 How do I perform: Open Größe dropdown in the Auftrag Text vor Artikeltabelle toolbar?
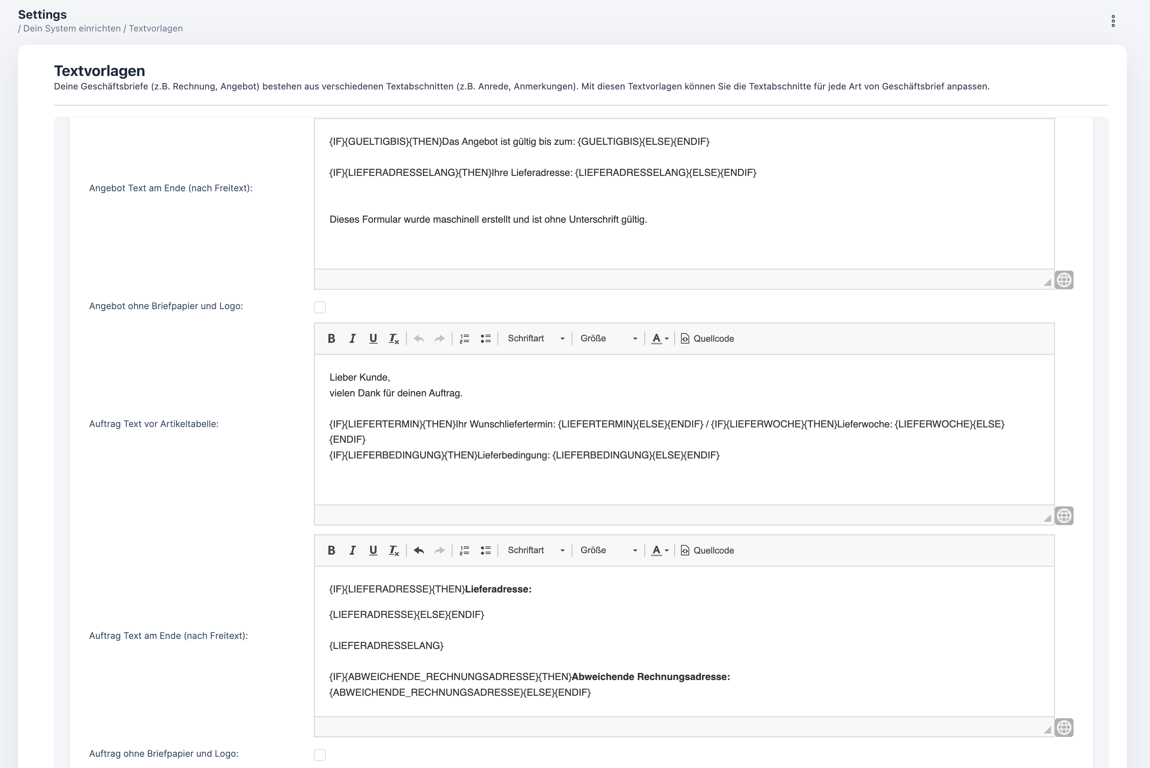tap(608, 338)
